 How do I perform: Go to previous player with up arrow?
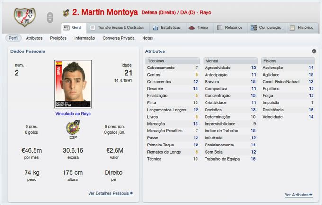pyautogui.click(x=50, y=15)
